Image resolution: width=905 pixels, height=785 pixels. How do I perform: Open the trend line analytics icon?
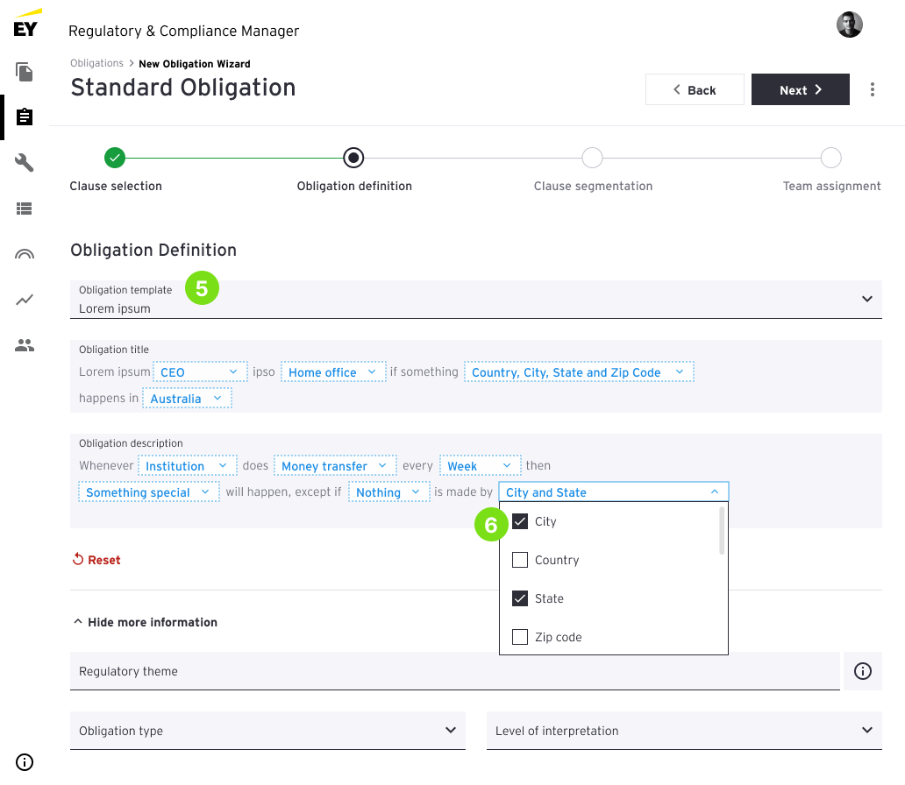click(x=25, y=300)
